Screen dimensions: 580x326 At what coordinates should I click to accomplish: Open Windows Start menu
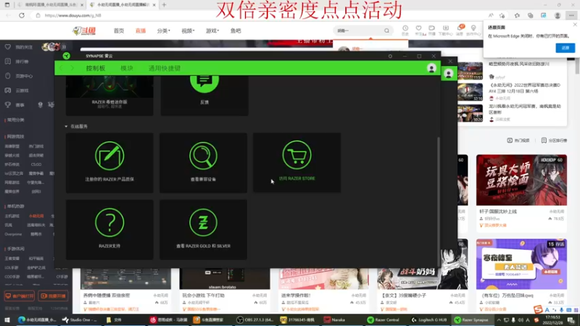7,320
